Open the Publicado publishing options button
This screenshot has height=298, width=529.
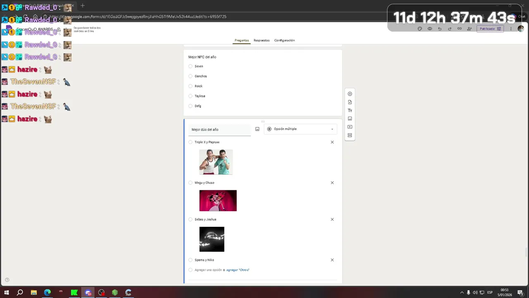click(x=490, y=29)
